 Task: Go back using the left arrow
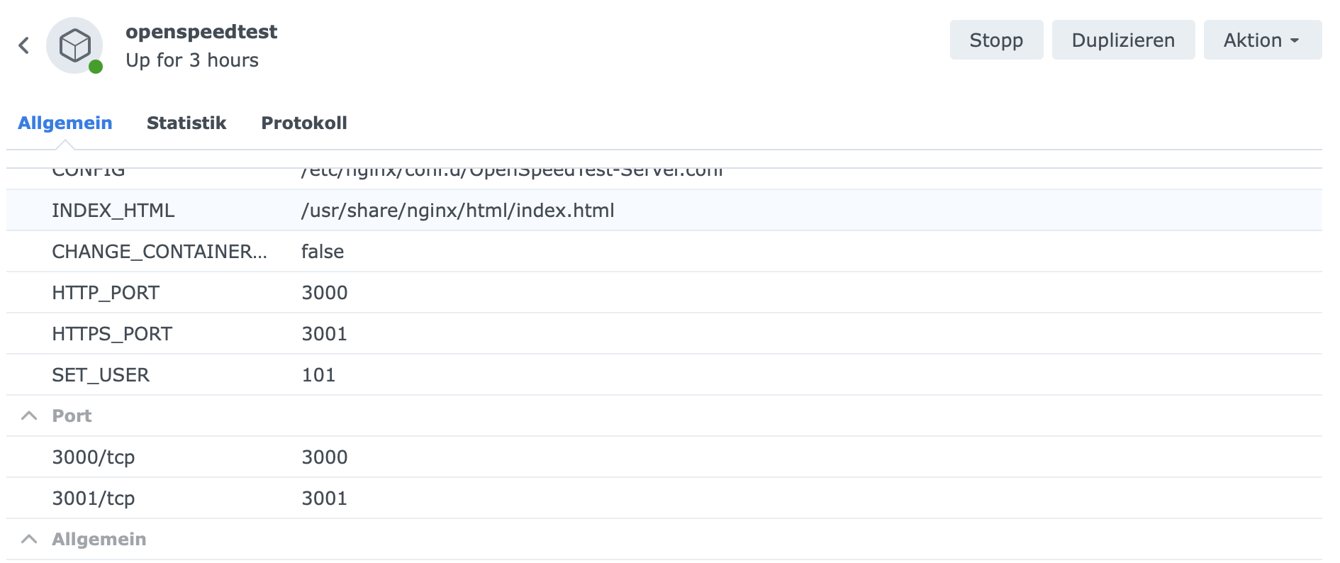point(24,45)
